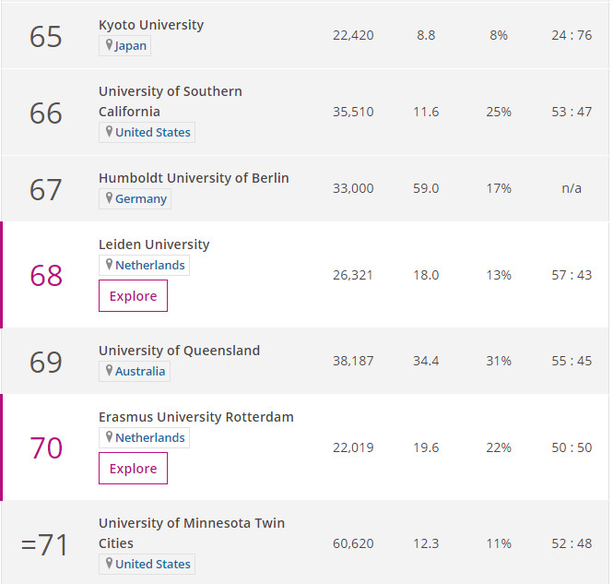Image resolution: width=613 pixels, height=584 pixels.
Task: Select the Leiden University title
Action: (154, 244)
